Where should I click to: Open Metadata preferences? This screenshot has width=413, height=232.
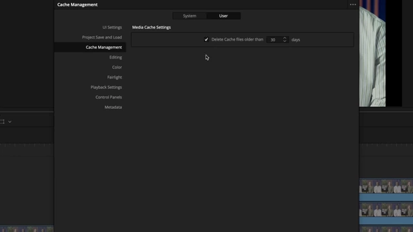click(114, 108)
